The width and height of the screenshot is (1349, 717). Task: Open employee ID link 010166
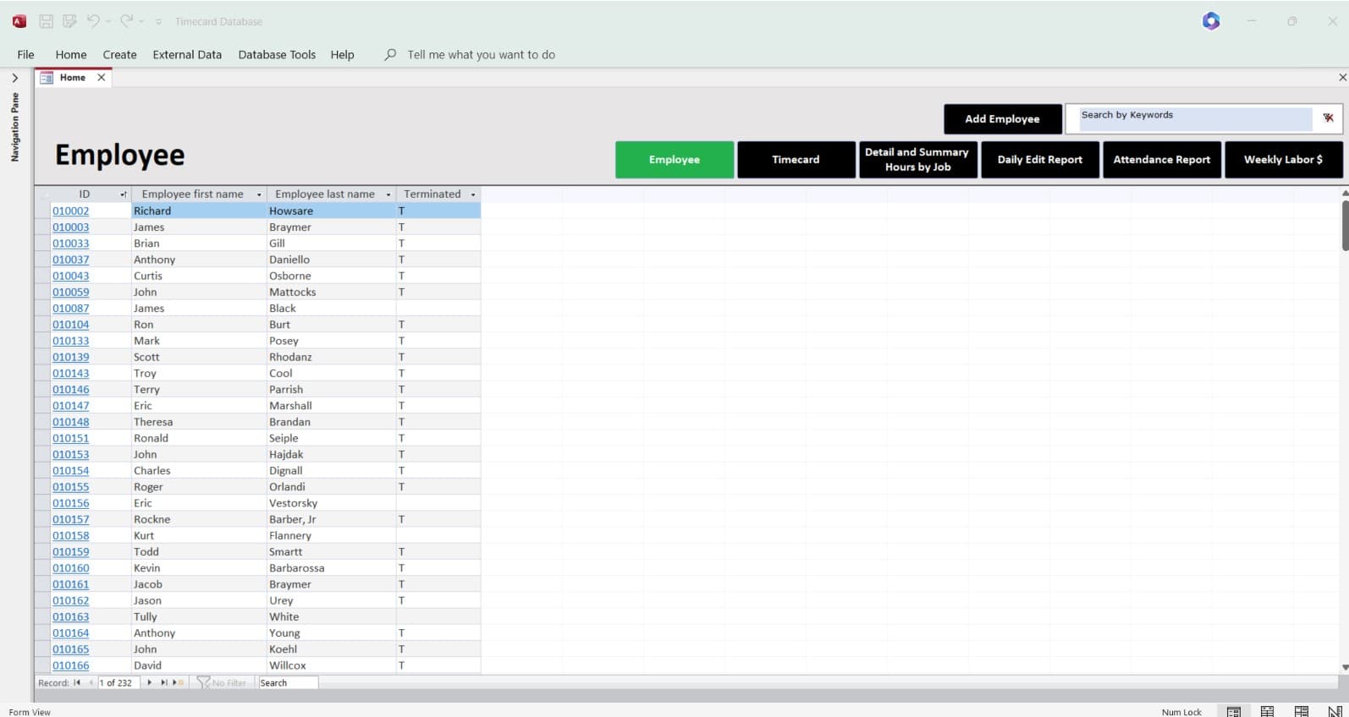[x=70, y=665]
